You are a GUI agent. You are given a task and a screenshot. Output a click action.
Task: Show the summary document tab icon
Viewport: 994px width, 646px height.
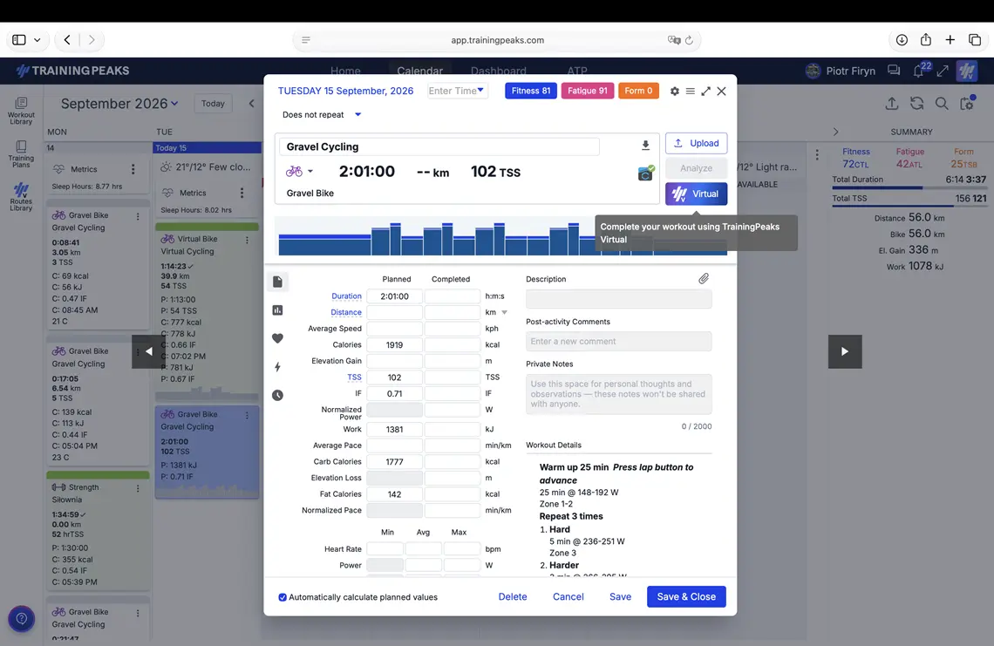(277, 282)
